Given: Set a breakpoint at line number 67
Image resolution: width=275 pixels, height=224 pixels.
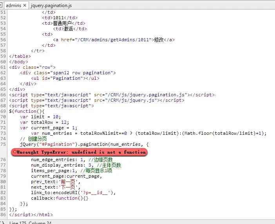Looking at the screenshot, I should tap(3, 100).
